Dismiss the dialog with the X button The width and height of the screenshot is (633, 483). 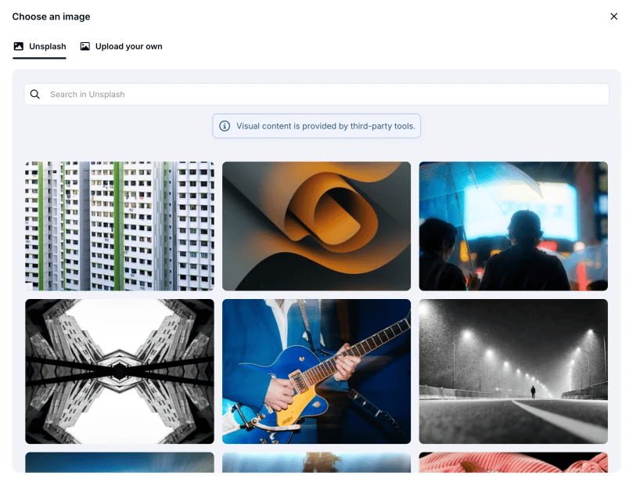point(614,16)
